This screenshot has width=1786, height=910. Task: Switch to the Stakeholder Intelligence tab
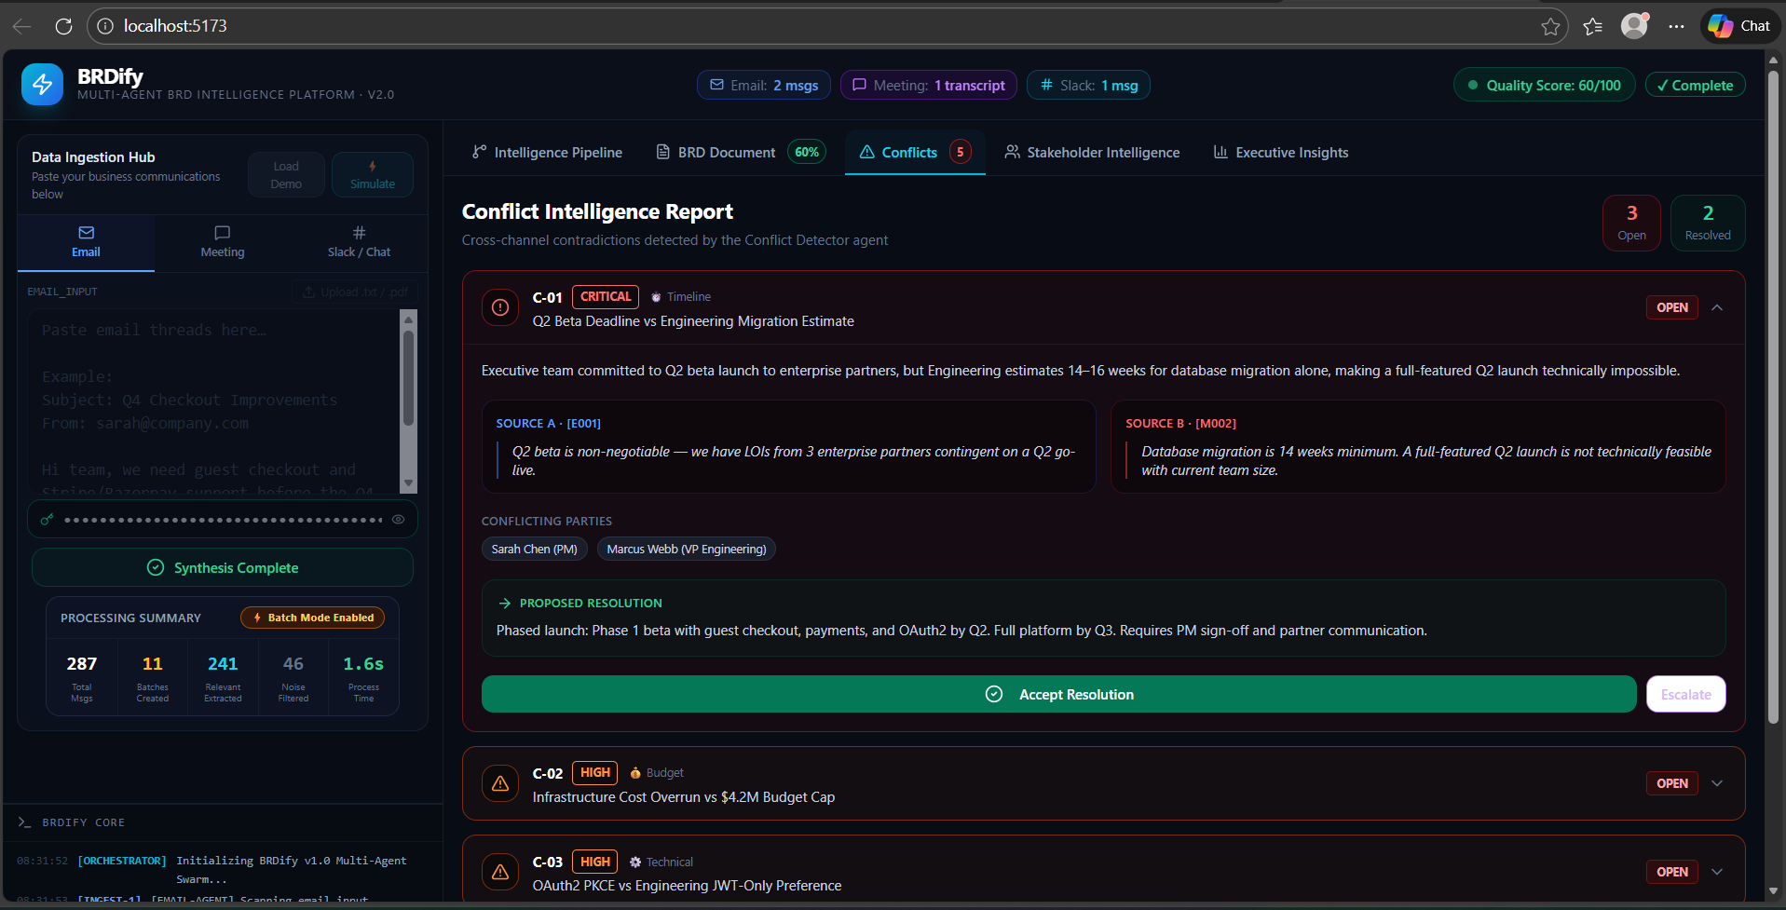(x=1091, y=152)
